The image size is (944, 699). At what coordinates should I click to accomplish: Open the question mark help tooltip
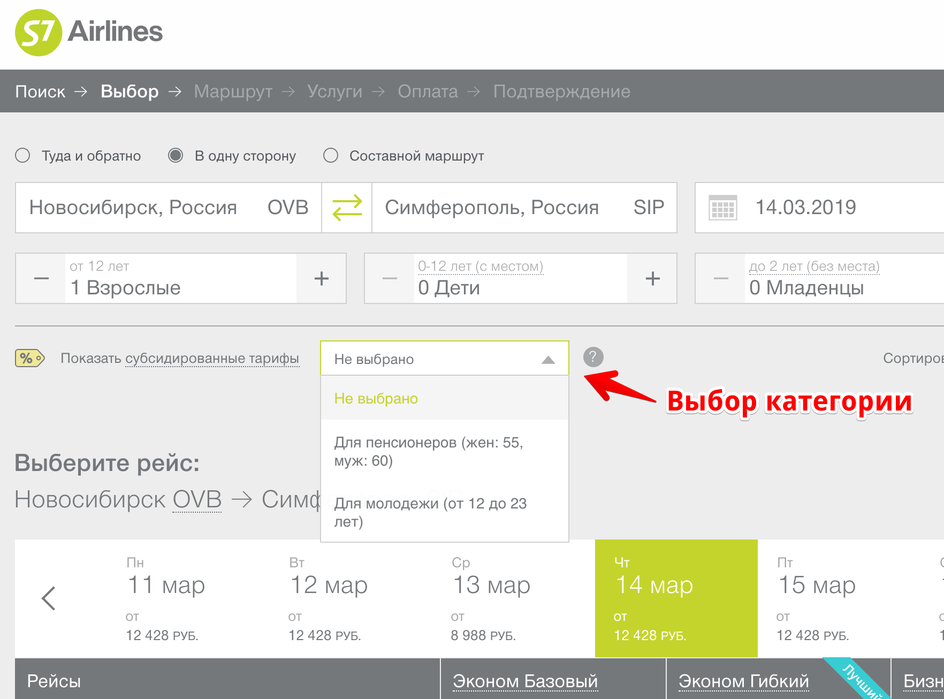pos(593,356)
